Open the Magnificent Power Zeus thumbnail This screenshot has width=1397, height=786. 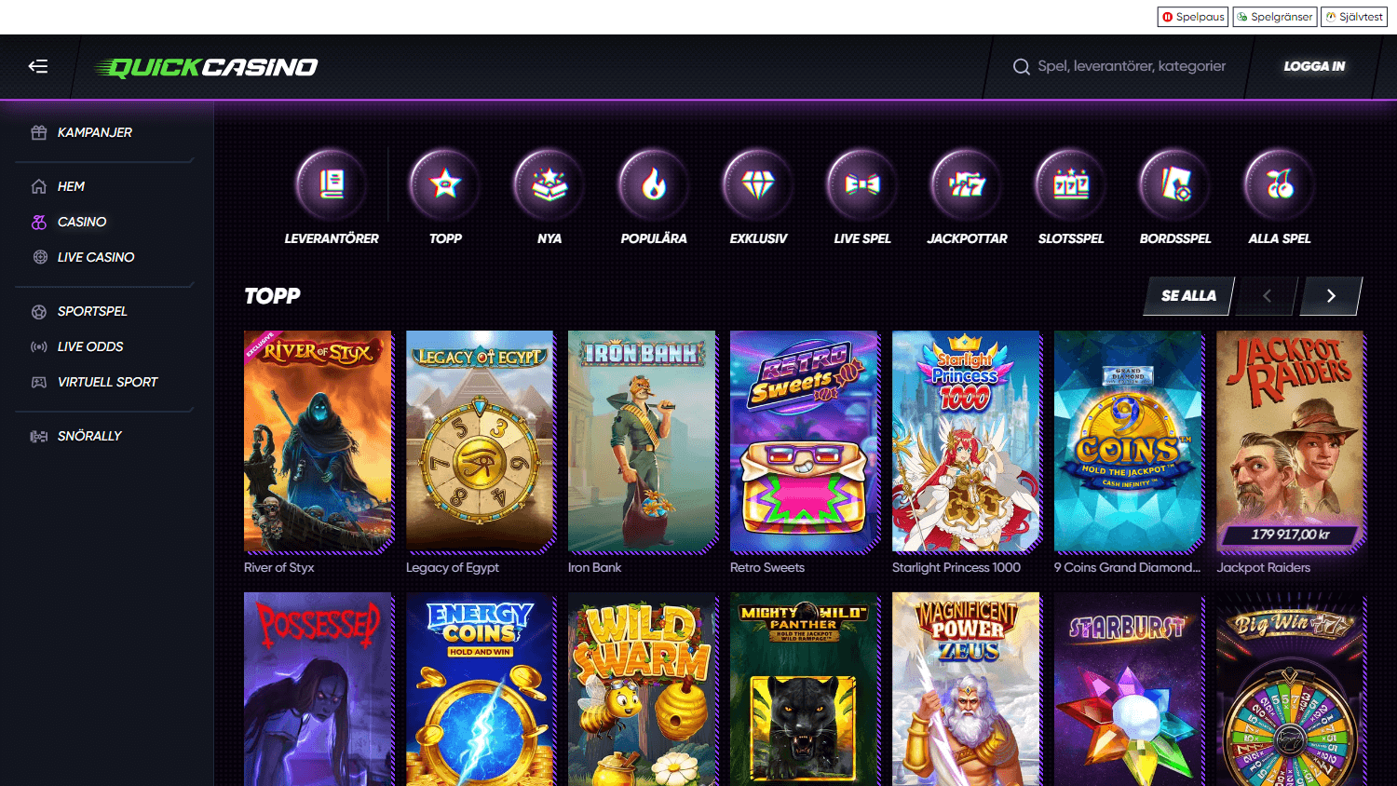click(967, 689)
